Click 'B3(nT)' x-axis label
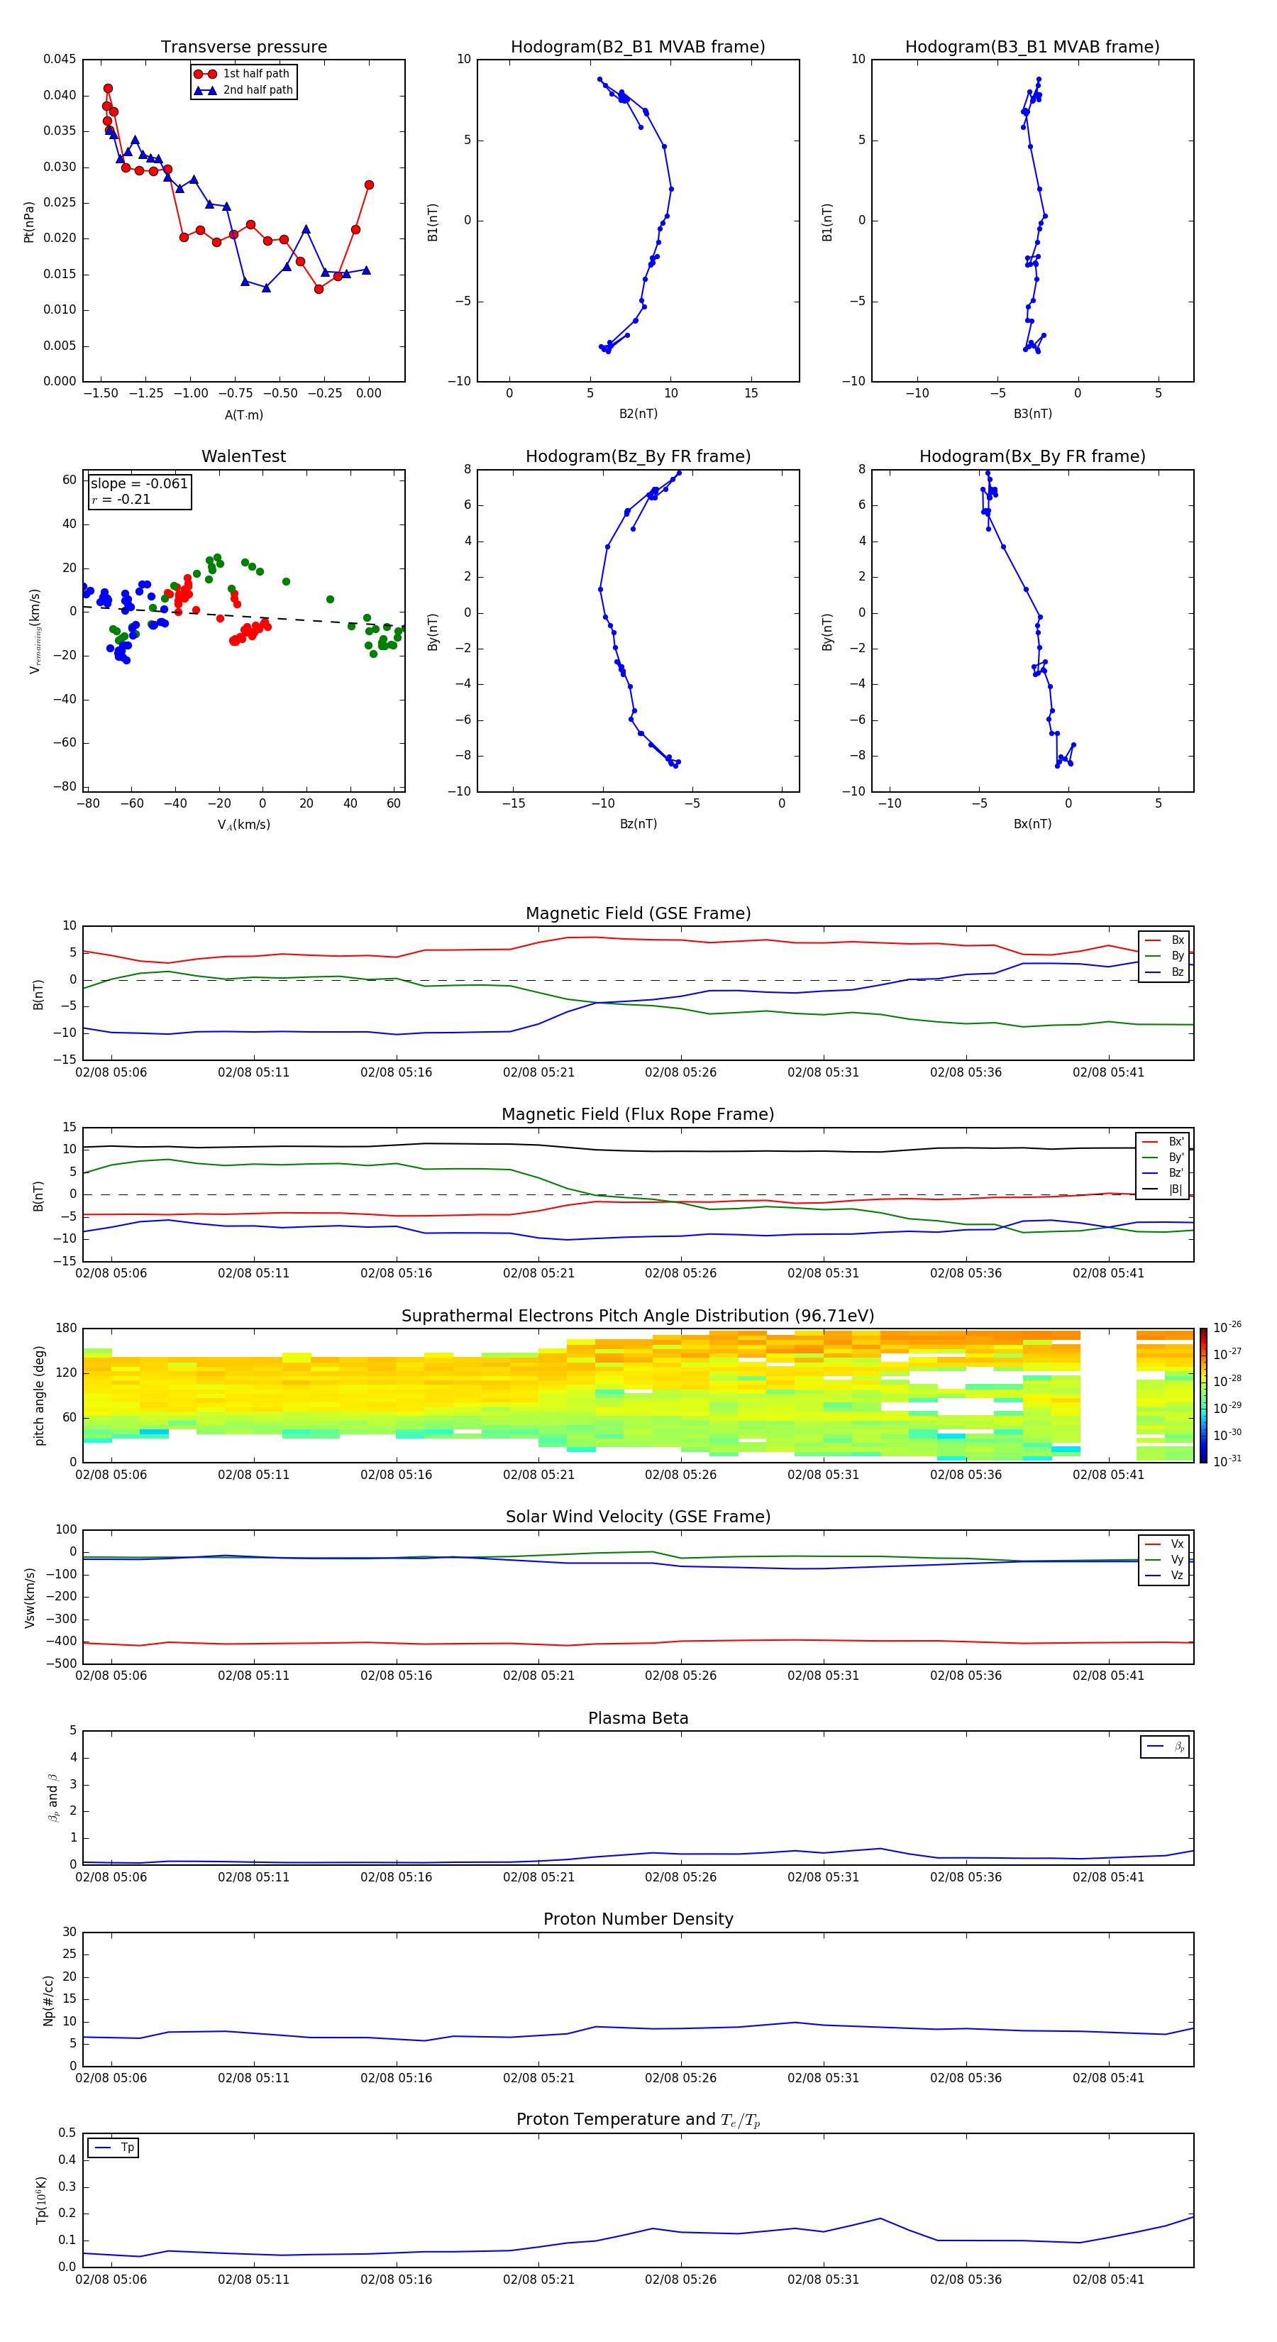Screen dimensions: 1277x2342 click(1032, 414)
